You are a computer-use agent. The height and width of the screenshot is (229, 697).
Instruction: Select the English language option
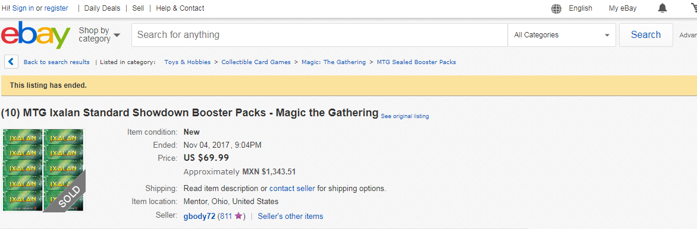[580, 8]
